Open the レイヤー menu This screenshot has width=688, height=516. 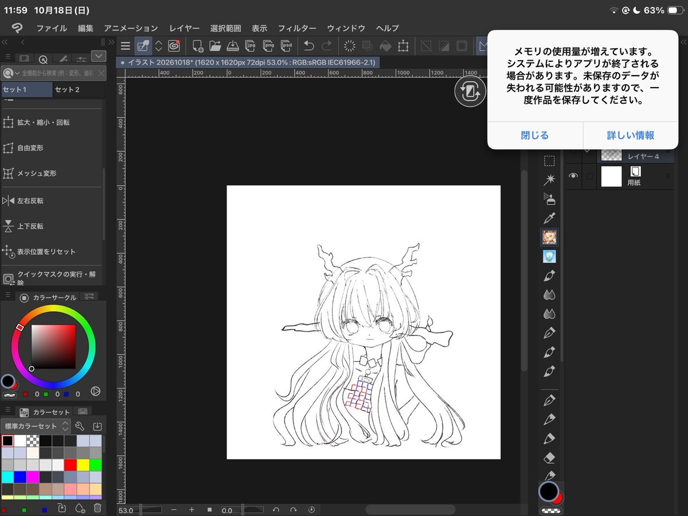[x=185, y=28]
